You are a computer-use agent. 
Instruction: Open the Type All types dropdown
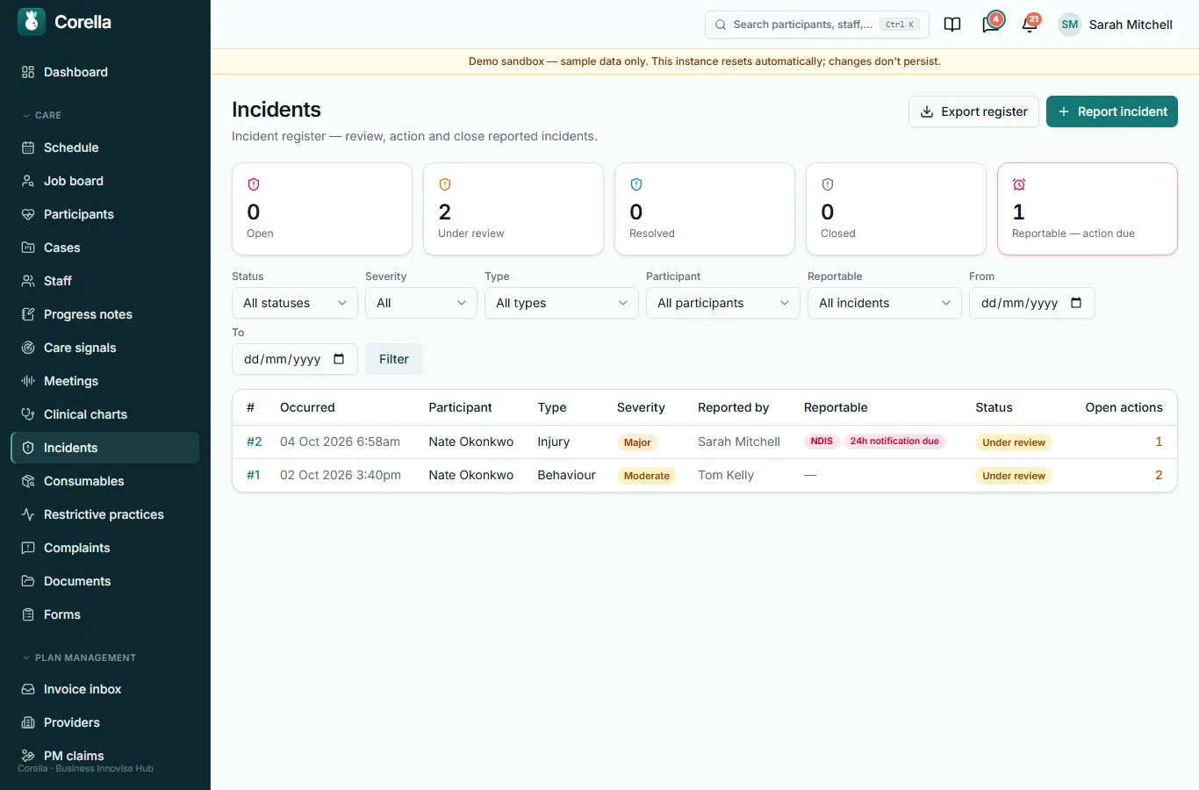[562, 303]
